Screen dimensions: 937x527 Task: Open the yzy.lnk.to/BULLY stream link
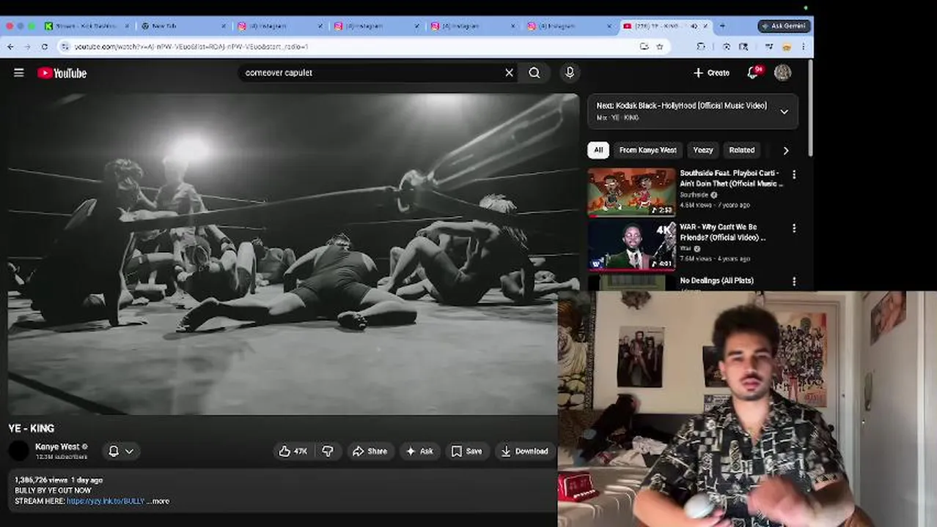pyautogui.click(x=106, y=501)
